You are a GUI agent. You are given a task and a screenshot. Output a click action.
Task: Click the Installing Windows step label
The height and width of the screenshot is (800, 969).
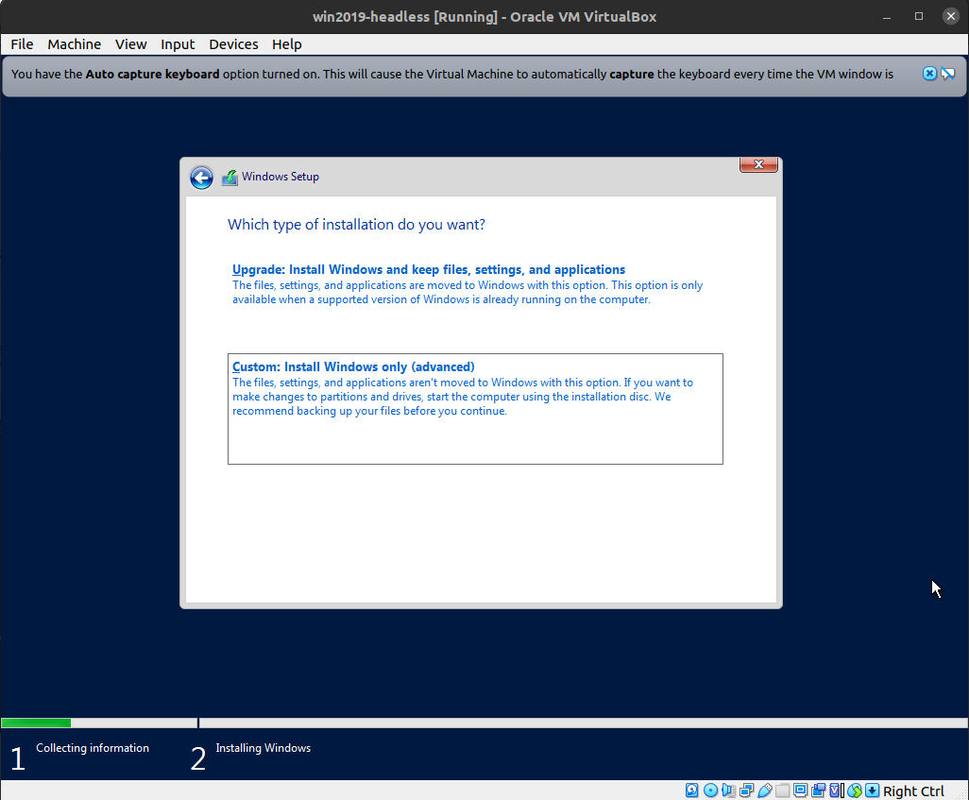click(x=263, y=748)
